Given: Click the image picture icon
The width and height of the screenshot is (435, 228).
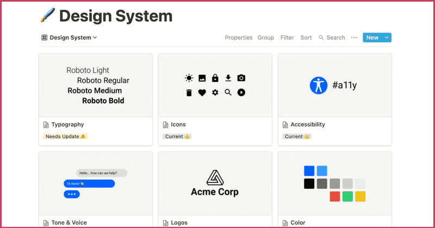Looking at the screenshot, I should pyautogui.click(x=202, y=78).
